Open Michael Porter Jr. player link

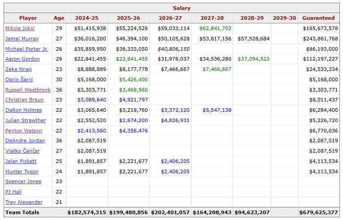point(26,49)
